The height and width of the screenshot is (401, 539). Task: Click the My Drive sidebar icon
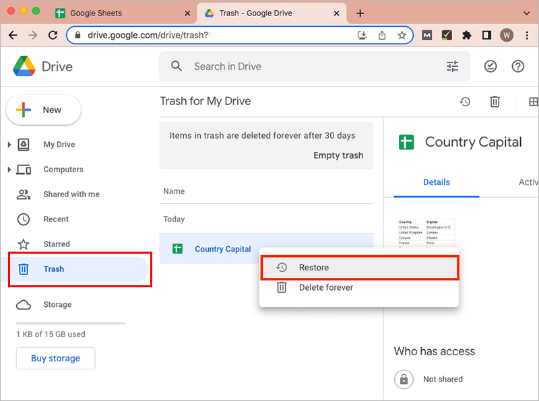click(x=24, y=145)
